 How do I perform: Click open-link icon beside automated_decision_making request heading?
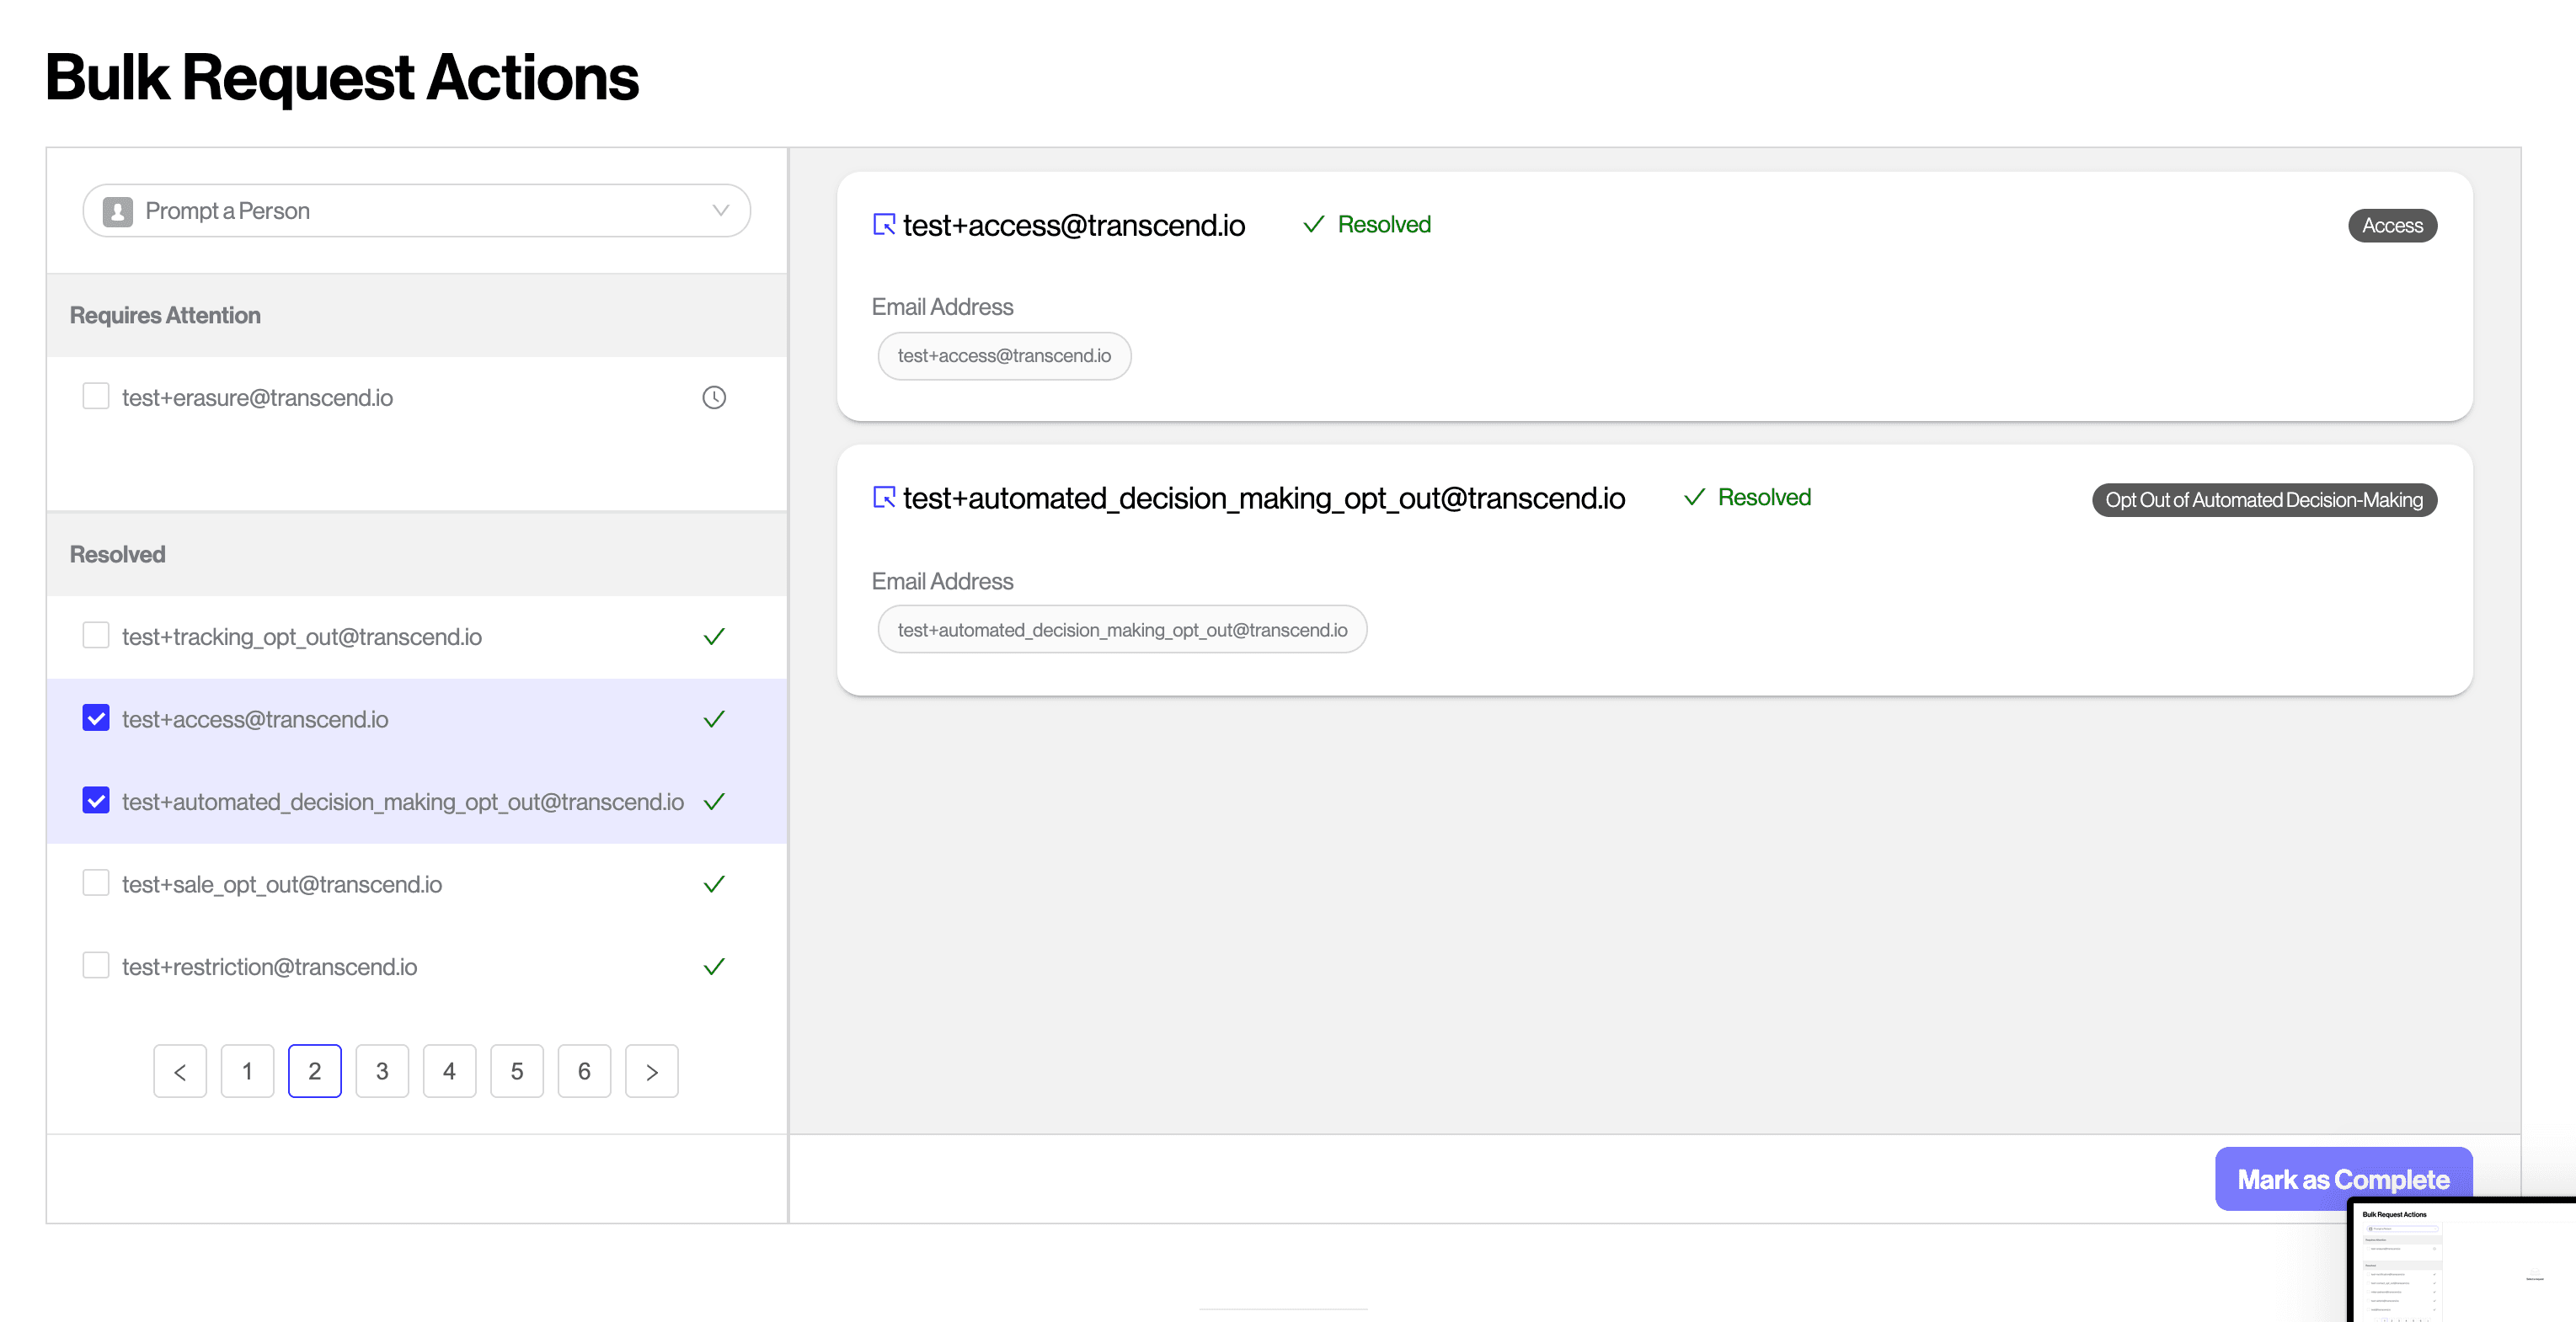[883, 498]
